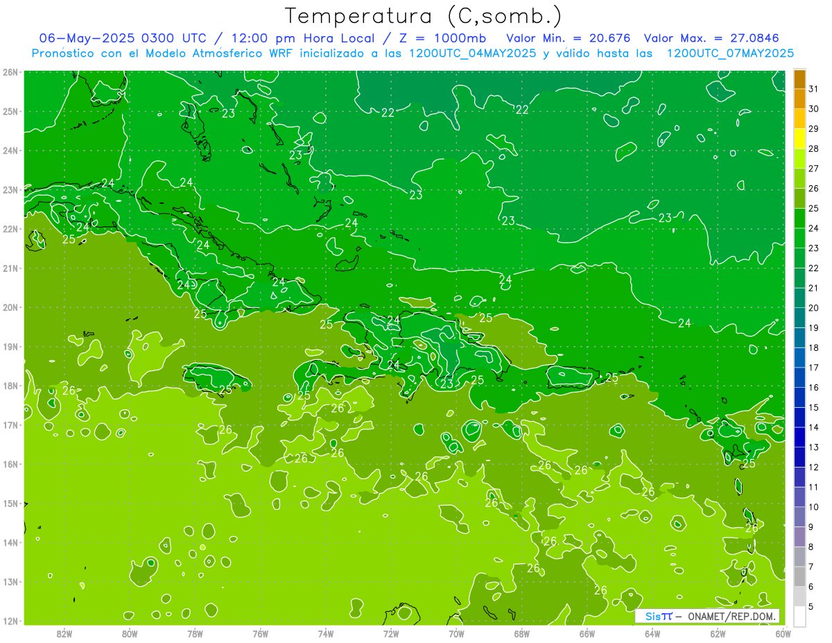Screen dimensions: 832x643
Task: Click colorbar scale label '20'
Action: click(813, 308)
